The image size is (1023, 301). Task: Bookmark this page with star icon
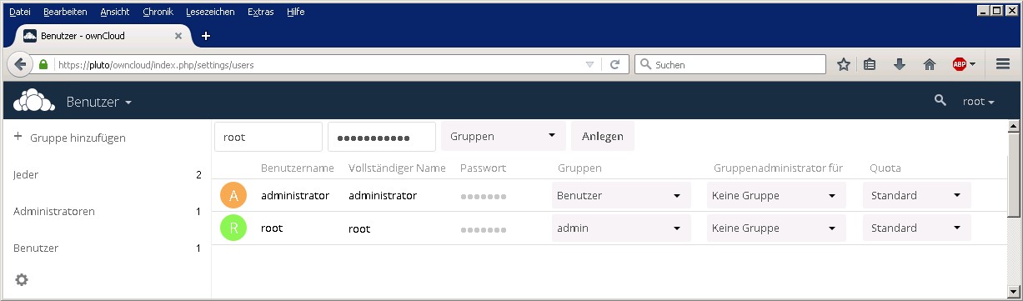844,64
